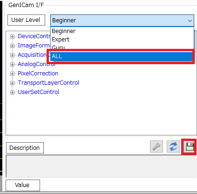Click the User Level combo box arrow
The width and height of the screenshot is (197, 194).
(190, 20)
